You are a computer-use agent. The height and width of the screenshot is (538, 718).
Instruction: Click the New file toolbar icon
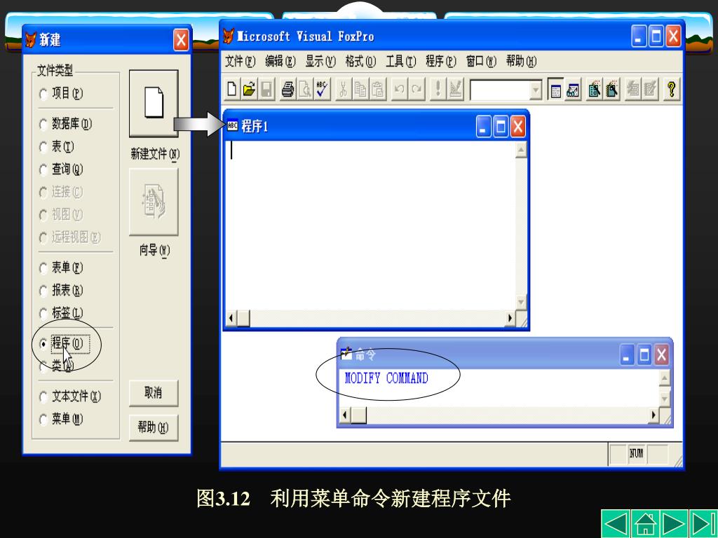232,89
